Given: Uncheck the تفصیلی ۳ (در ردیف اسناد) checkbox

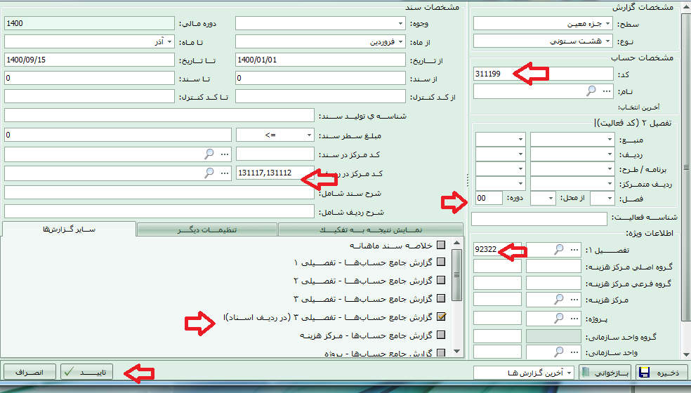Looking at the screenshot, I should [x=441, y=317].
